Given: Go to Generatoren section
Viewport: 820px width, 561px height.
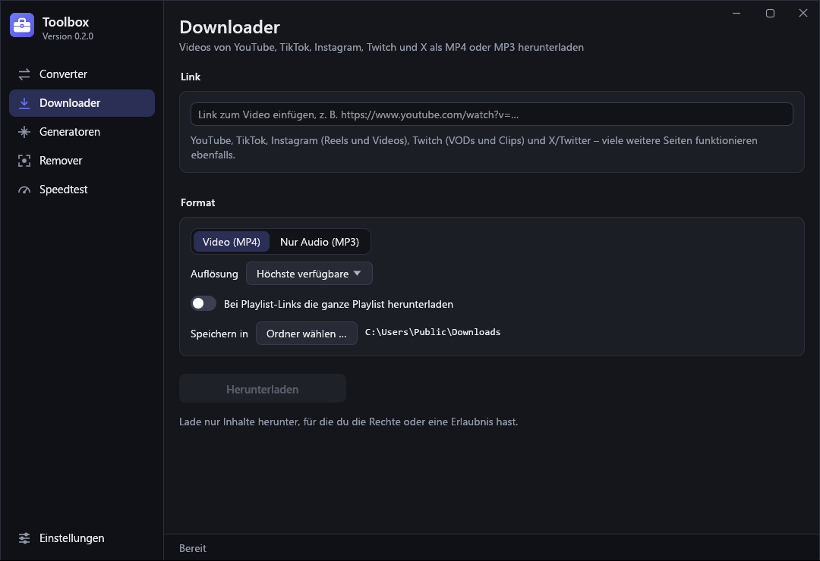Looking at the screenshot, I should (x=82, y=132).
